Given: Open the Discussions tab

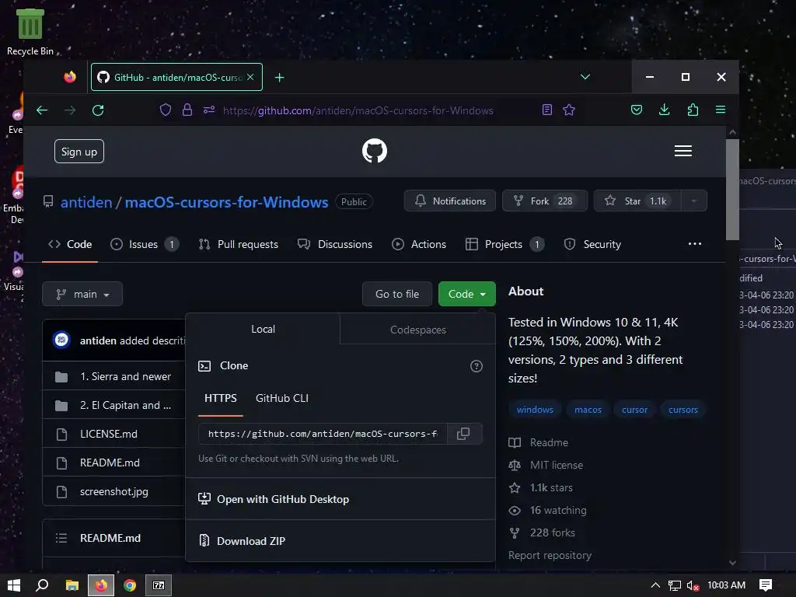Looking at the screenshot, I should [x=335, y=244].
